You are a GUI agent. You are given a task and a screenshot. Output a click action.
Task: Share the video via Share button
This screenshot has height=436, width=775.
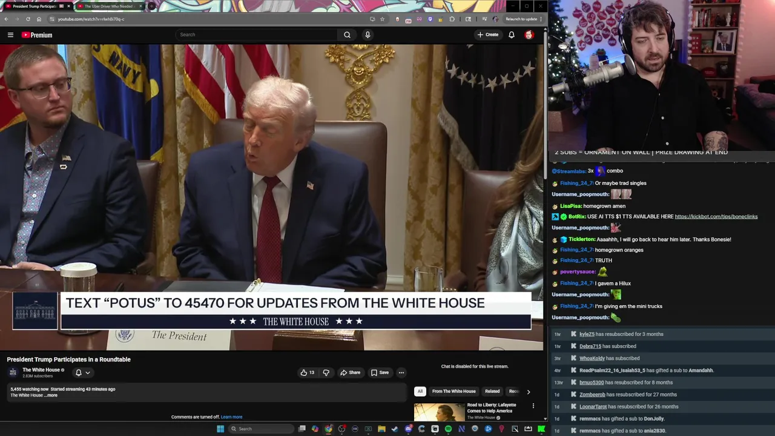pyautogui.click(x=350, y=372)
